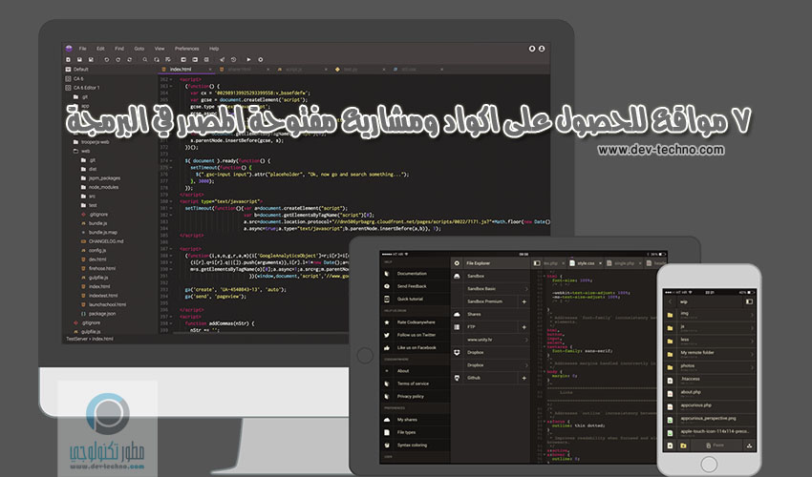Toggle the sidebar panel icon left of tablet tabs
812x477 pixels.
537,262
